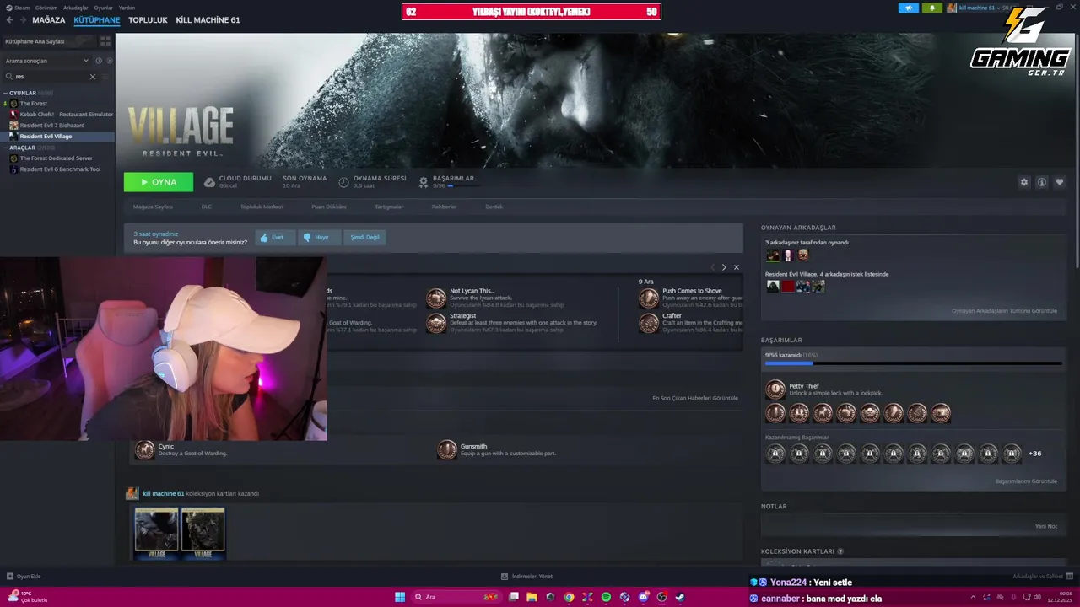The image size is (1080, 607).
Task: Click the Şimdi Değil button
Action: [364, 238]
